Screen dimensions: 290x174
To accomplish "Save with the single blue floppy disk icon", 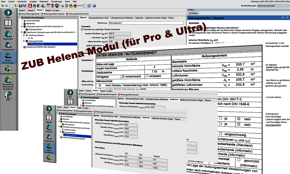I will 21,6.
